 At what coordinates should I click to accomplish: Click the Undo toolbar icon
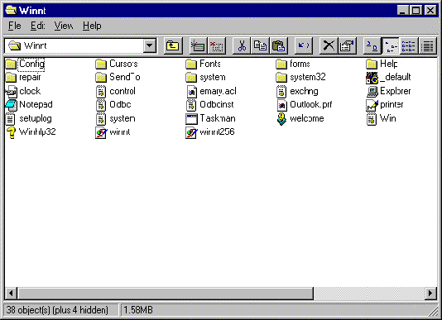[x=303, y=46]
